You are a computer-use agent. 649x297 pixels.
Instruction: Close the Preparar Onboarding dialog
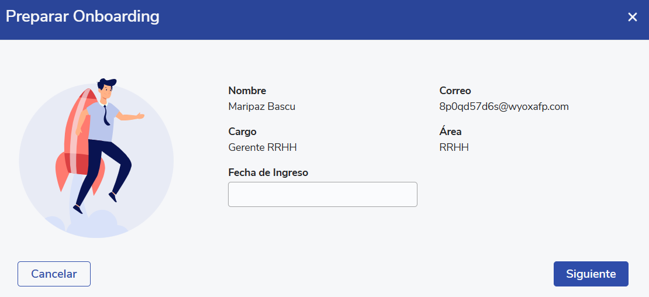coord(632,17)
